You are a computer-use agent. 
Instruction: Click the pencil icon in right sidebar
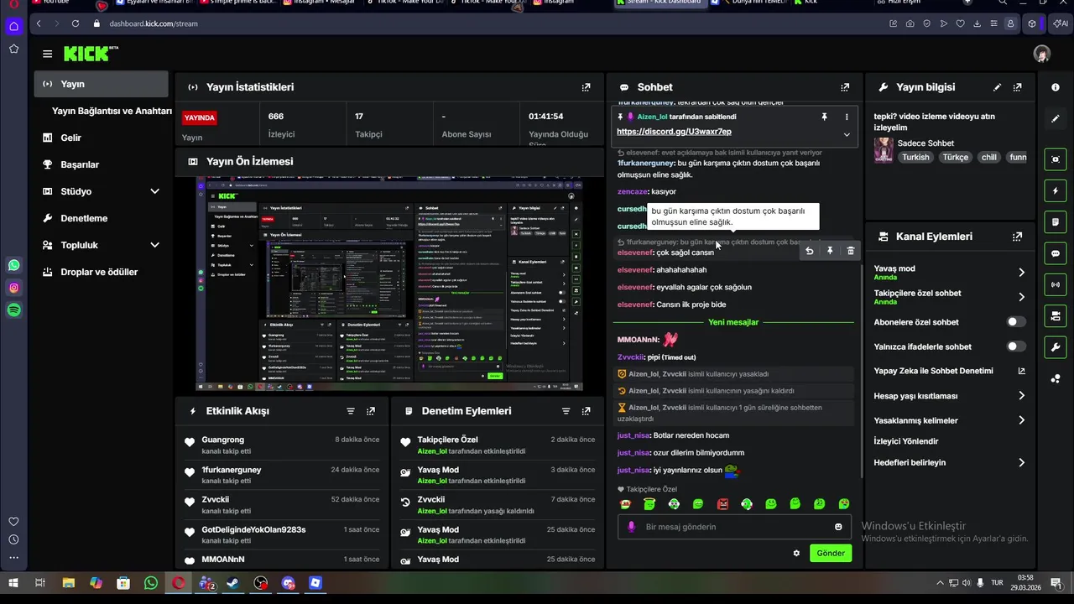coord(1056,119)
